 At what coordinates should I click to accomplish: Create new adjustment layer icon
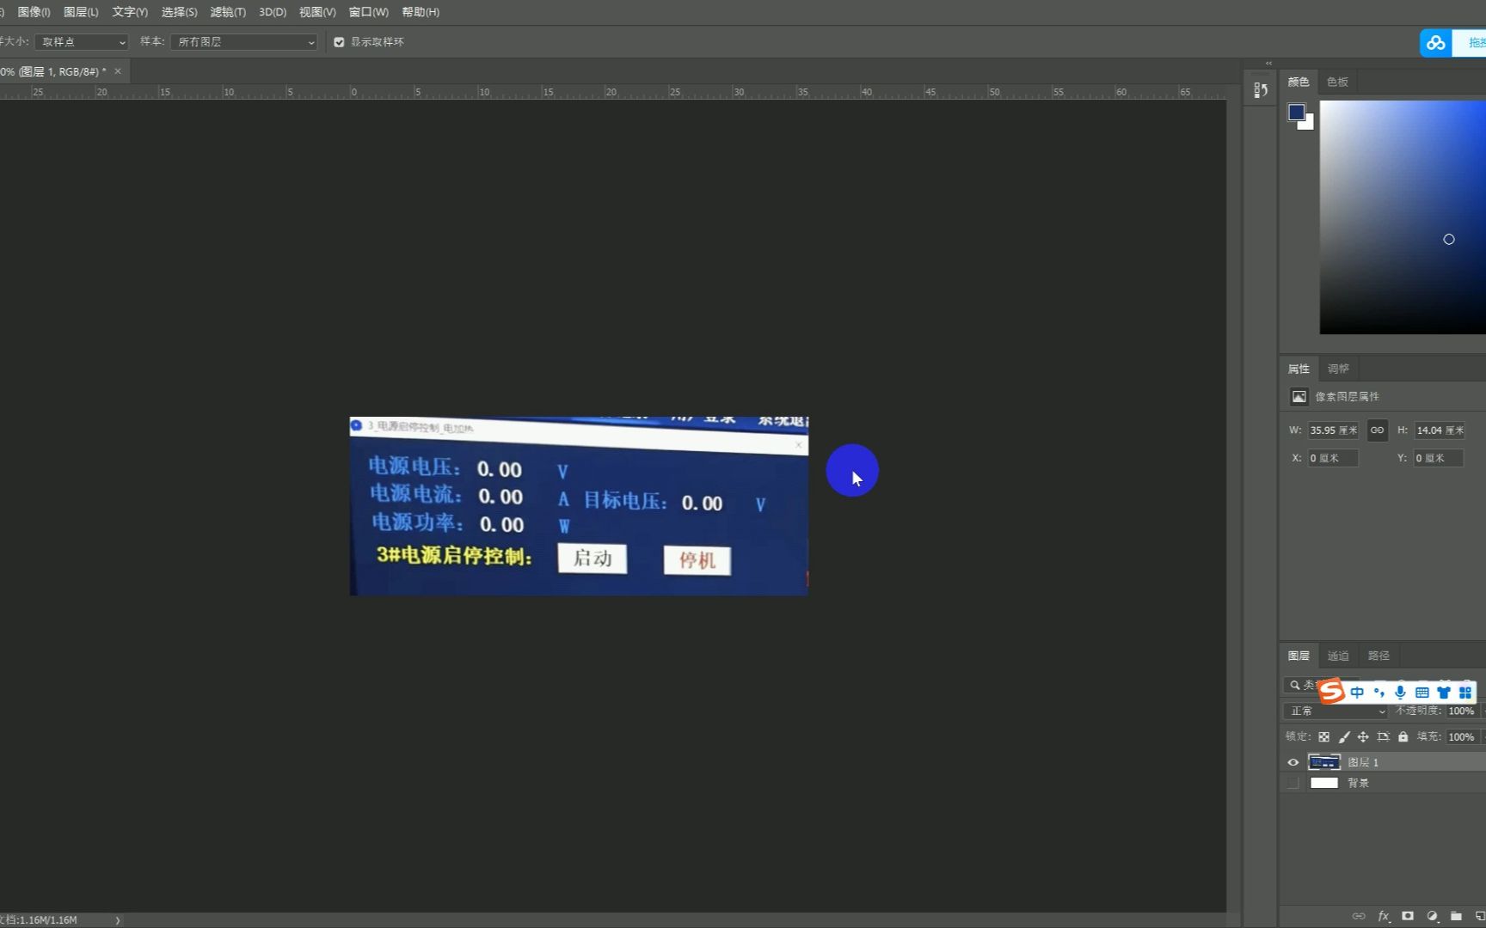[1432, 916]
